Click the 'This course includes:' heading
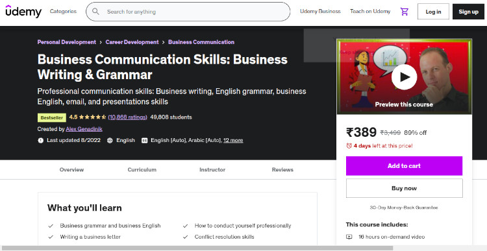Image resolution: width=487 pixels, height=251 pixels. tap(377, 224)
